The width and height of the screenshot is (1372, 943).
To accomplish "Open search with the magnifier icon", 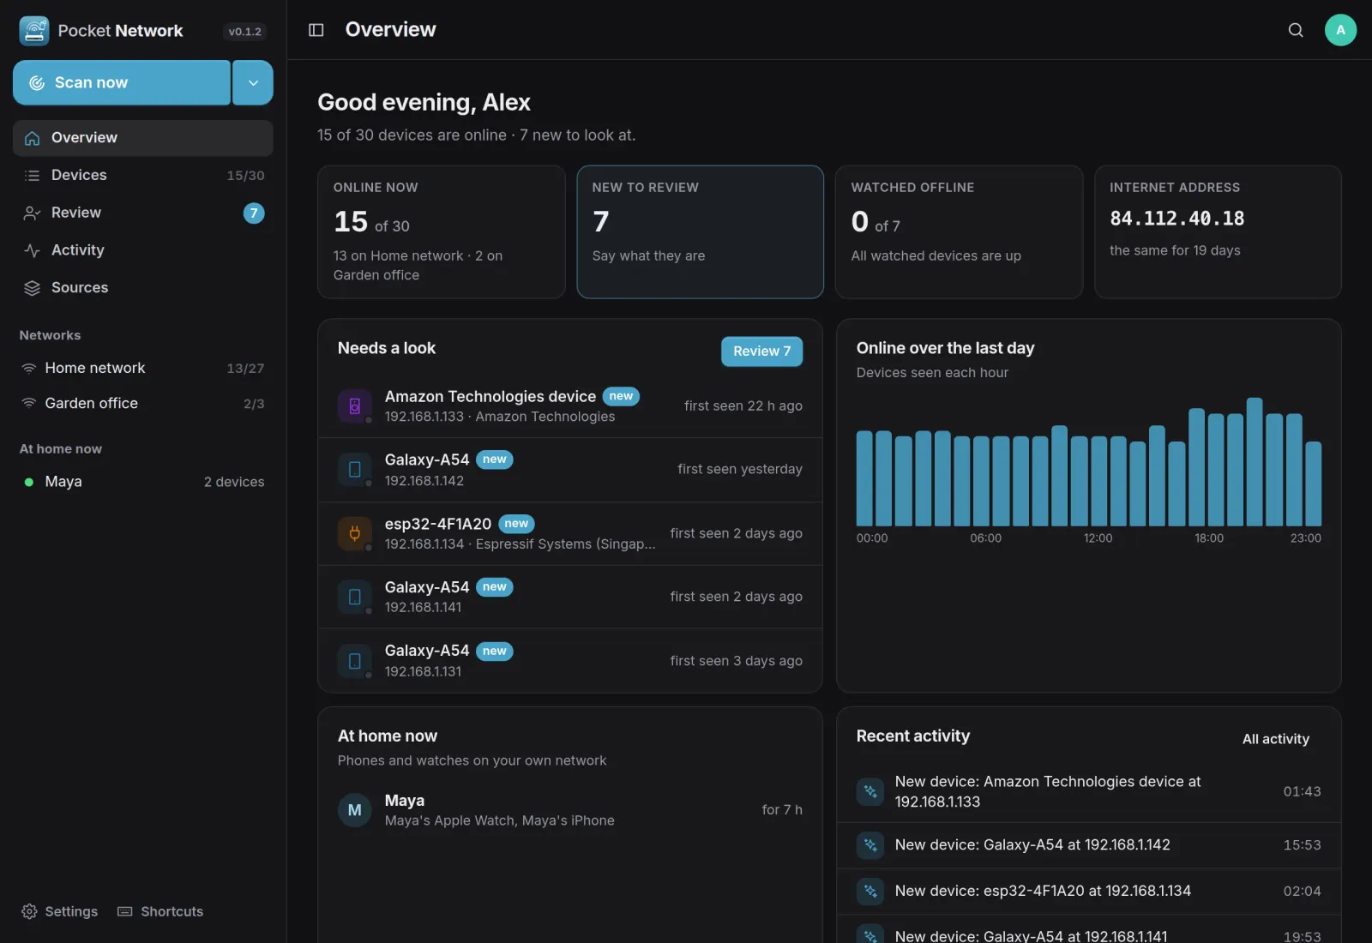I will click(1296, 30).
